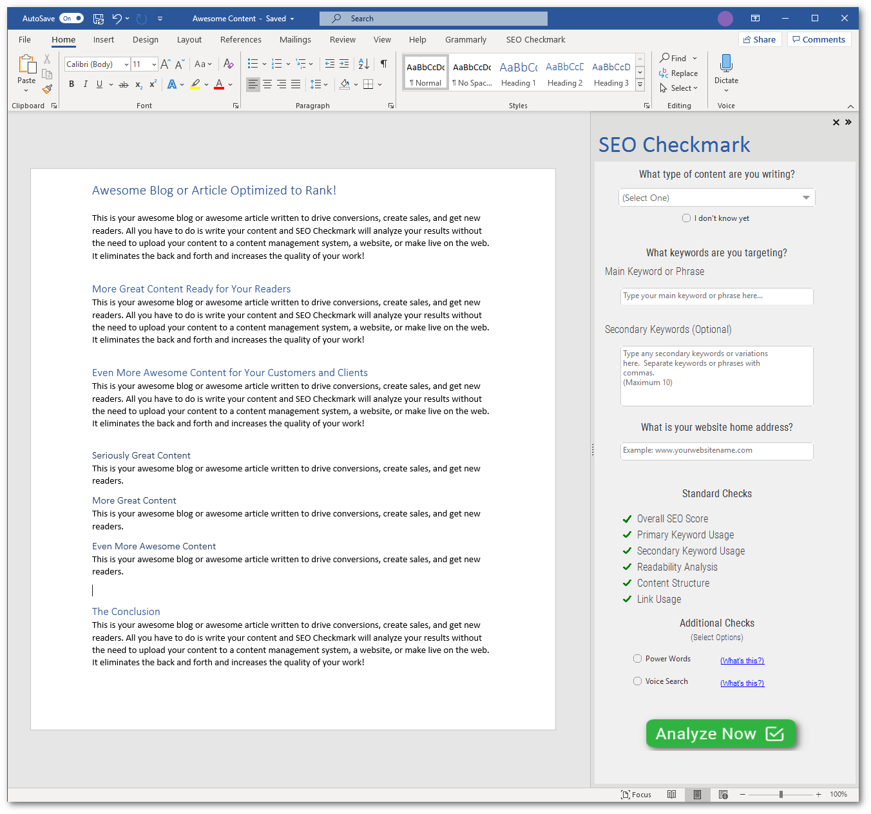Apply Subscript formatting
Screen dimensions: 871x814
pos(139,84)
